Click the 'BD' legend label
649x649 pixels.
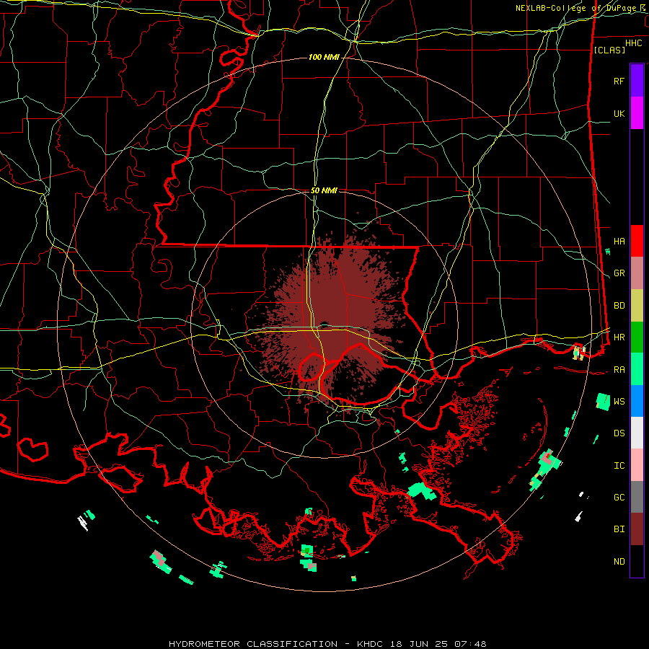619,306
